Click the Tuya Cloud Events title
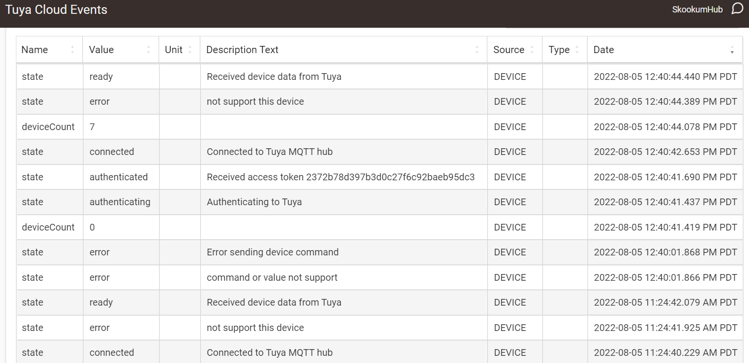749x363 pixels. (x=56, y=10)
